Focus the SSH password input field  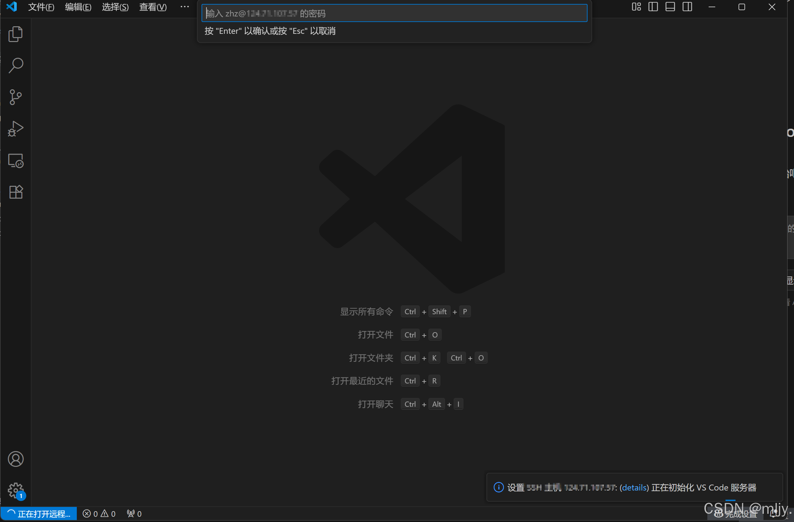coord(394,13)
